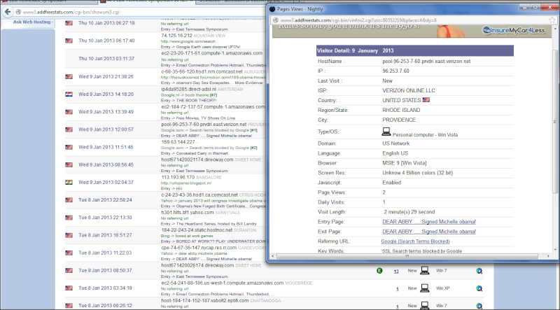Click the popup scroll-down arrow
Viewport: 560px width, 310px height.
(554, 250)
